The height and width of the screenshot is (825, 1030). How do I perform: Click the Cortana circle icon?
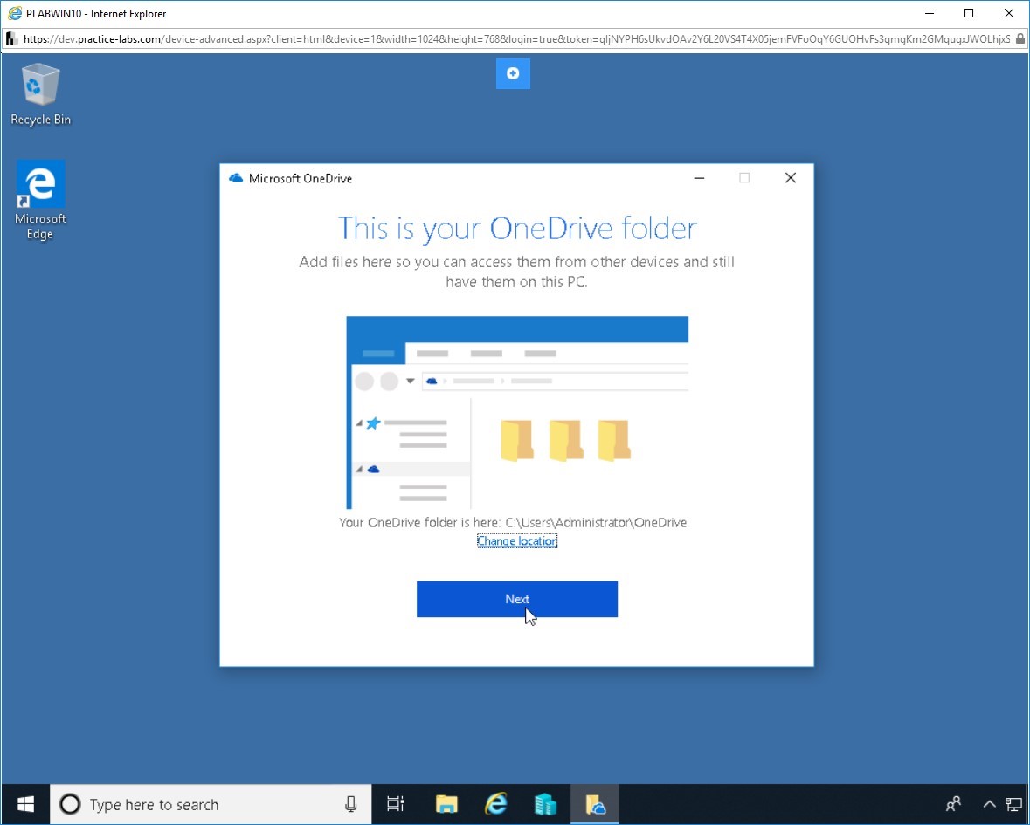click(70, 804)
